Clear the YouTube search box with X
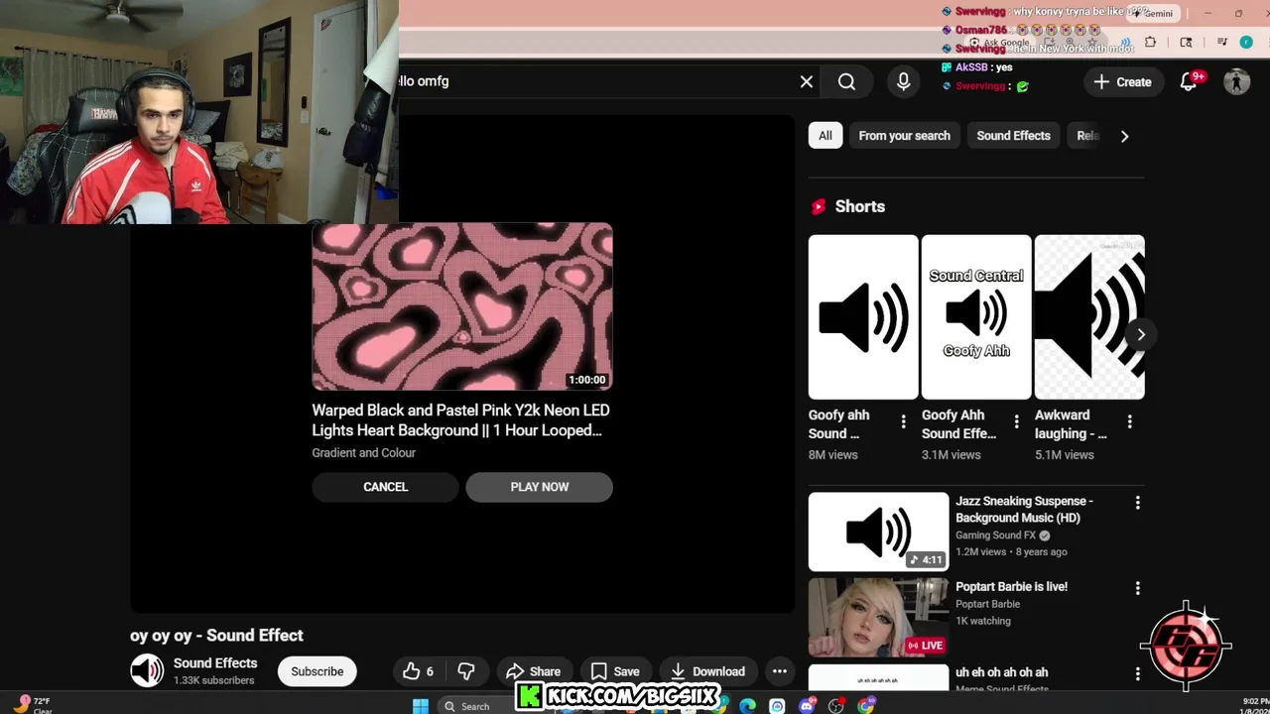The width and height of the screenshot is (1270, 714). pos(807,82)
